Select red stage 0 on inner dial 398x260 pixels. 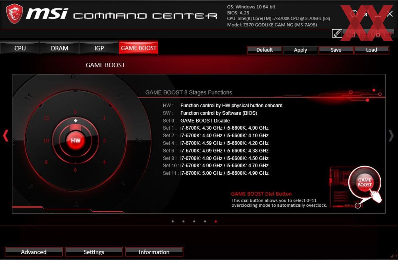pos(75,112)
